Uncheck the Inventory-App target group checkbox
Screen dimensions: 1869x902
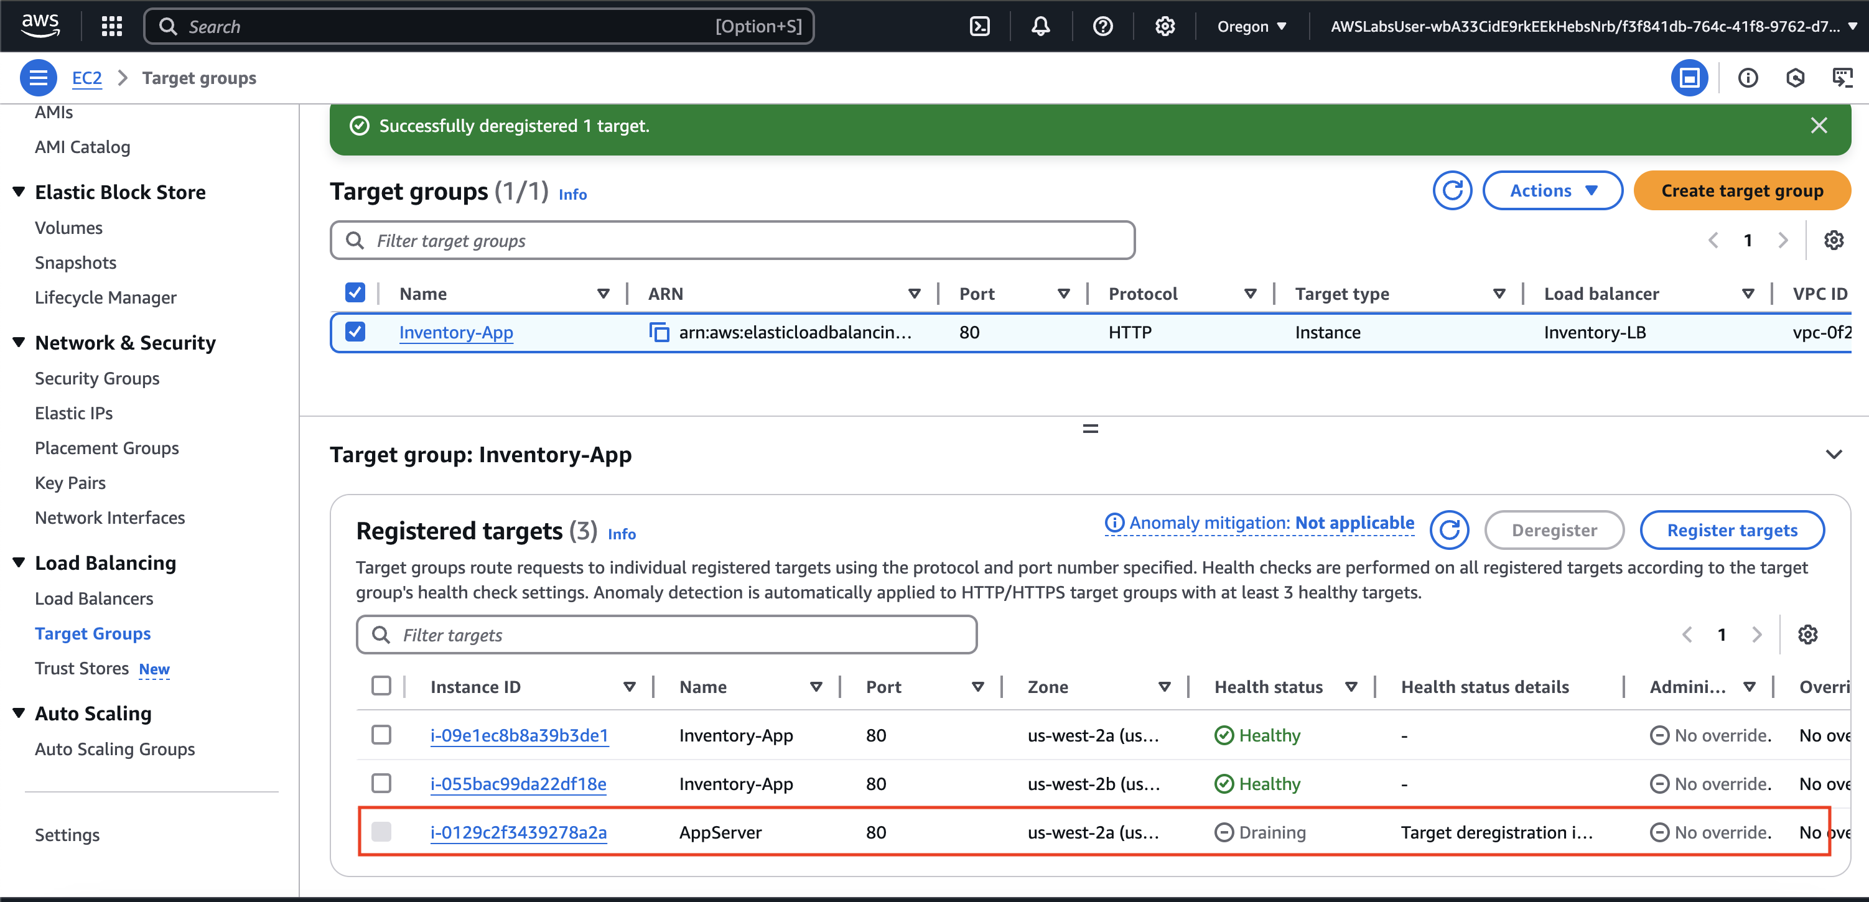click(355, 332)
